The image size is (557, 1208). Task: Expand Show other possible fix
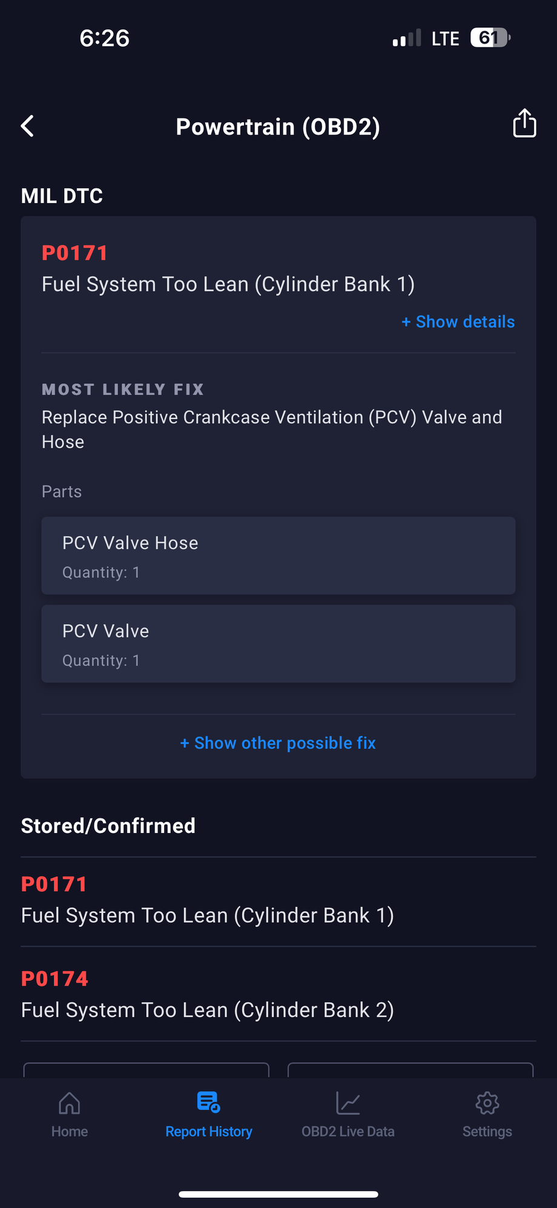tap(278, 743)
